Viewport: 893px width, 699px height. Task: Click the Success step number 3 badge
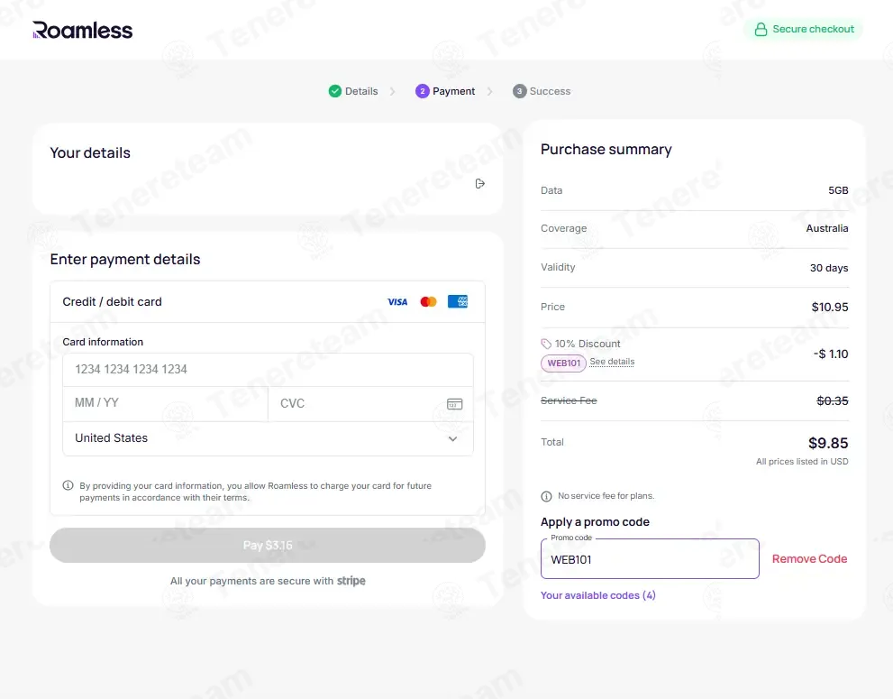(x=519, y=91)
